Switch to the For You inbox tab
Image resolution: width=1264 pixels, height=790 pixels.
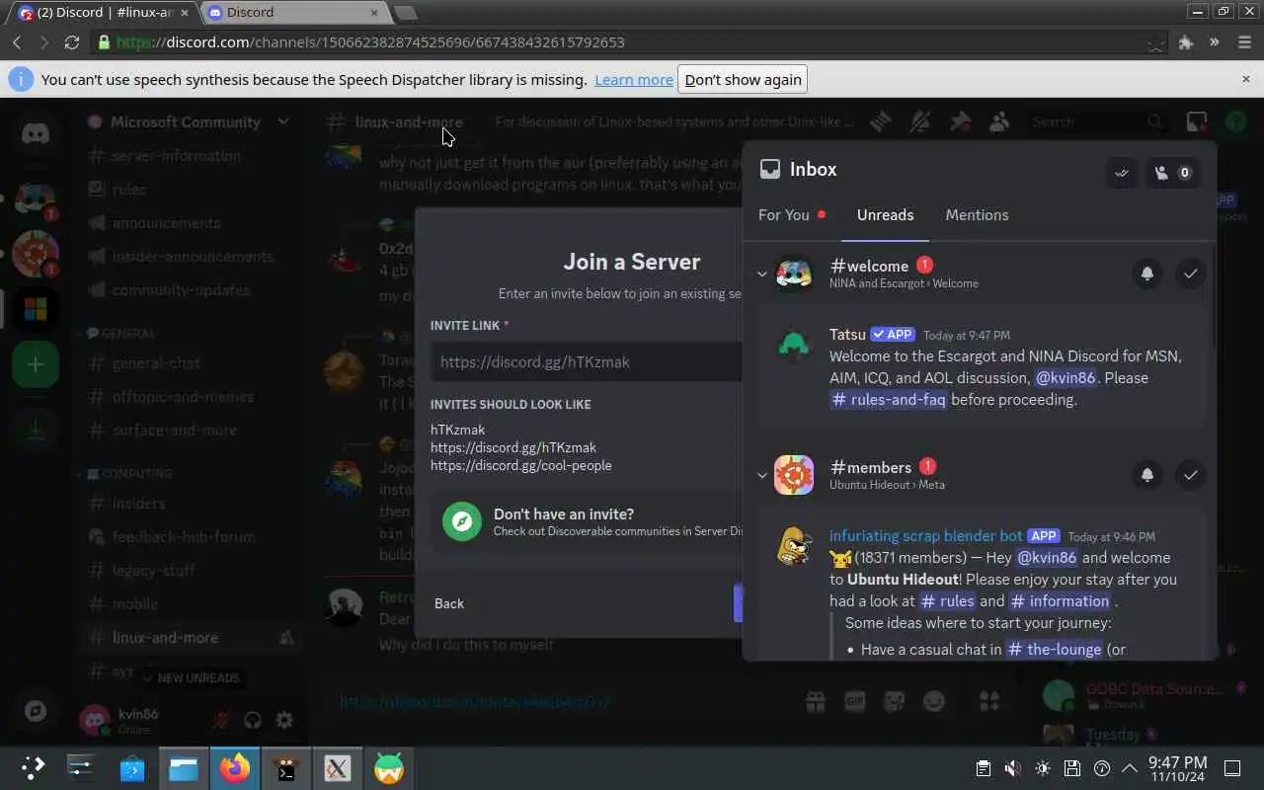(x=792, y=214)
